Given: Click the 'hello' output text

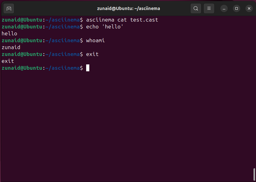Looking at the screenshot, I should pyautogui.click(x=9, y=33).
